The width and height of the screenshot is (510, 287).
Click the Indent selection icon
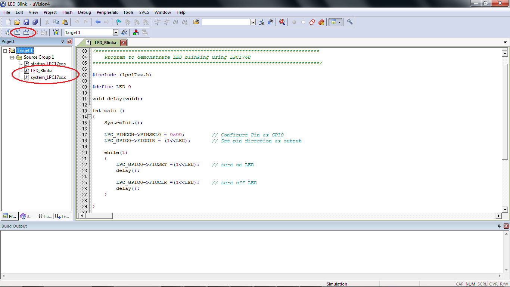158,22
